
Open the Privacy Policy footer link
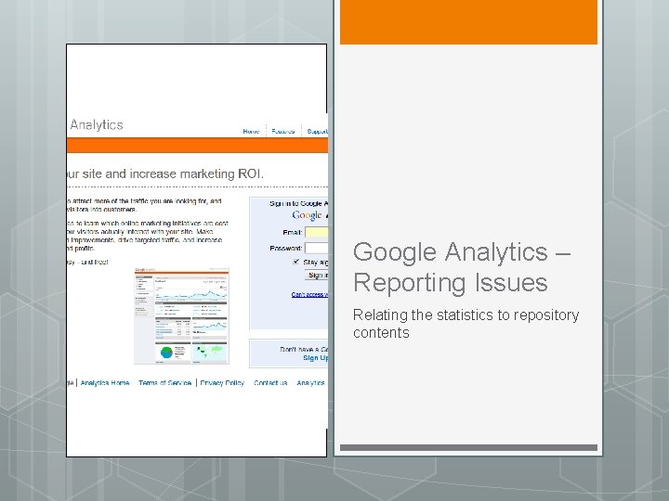point(222,383)
